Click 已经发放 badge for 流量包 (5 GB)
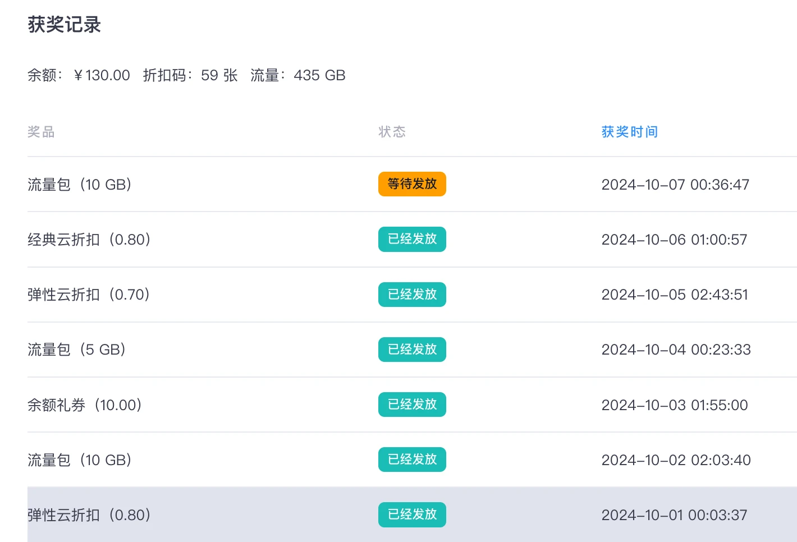The width and height of the screenshot is (797, 542). coord(412,350)
